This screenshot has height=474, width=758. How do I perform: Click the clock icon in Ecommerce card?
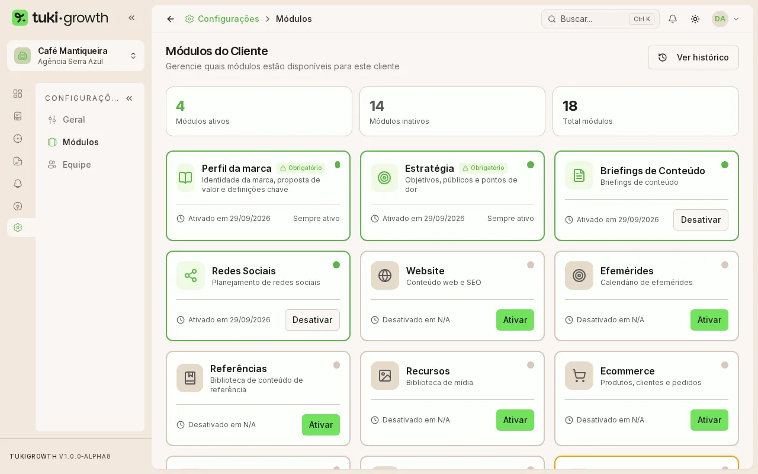coord(569,420)
